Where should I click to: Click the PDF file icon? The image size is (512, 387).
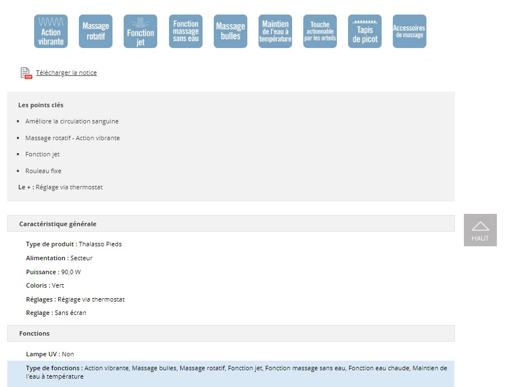[x=26, y=73]
